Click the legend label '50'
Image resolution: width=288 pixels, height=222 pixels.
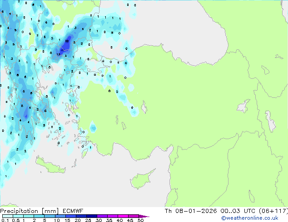pos(140,220)
